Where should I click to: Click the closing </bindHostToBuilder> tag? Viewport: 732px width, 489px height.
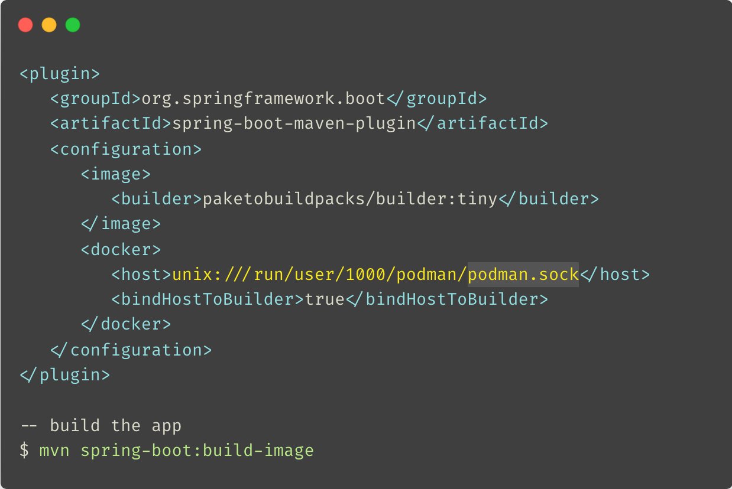pyautogui.click(x=447, y=299)
